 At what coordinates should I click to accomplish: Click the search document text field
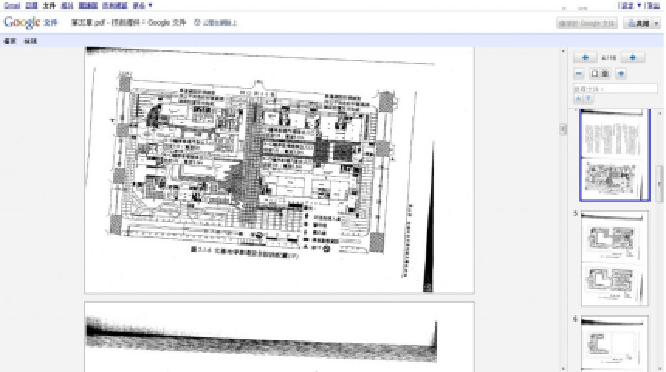pyautogui.click(x=614, y=89)
